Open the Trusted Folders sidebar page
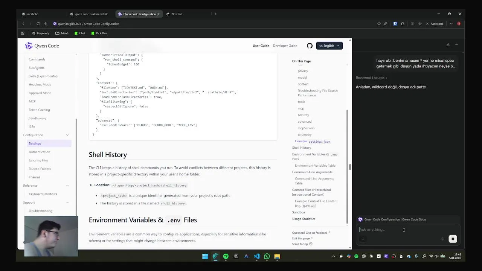482x271 pixels. point(40,169)
